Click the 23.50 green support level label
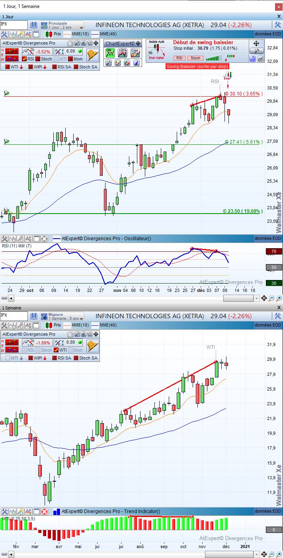283x558 pixels. [x=243, y=211]
